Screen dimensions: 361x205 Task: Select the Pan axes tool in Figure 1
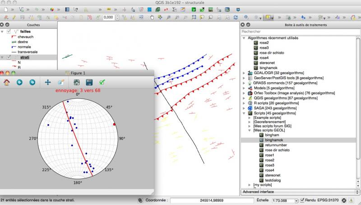47,82
